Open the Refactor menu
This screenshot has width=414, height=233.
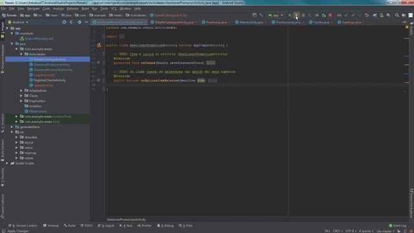pos(72,8)
